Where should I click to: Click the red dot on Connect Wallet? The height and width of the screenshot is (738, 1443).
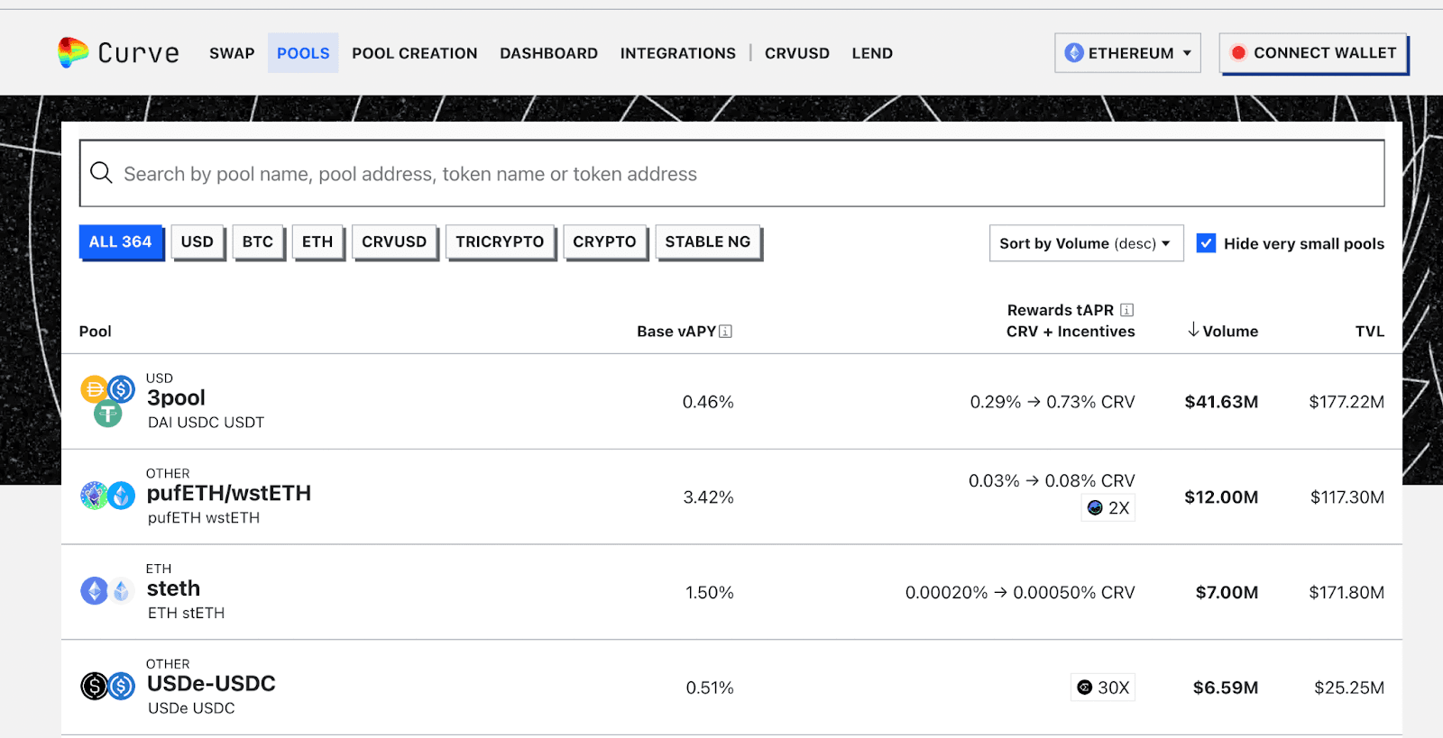pyautogui.click(x=1238, y=53)
